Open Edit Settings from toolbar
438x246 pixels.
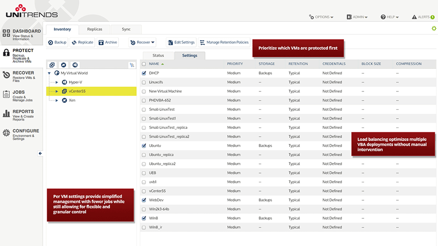[182, 42]
